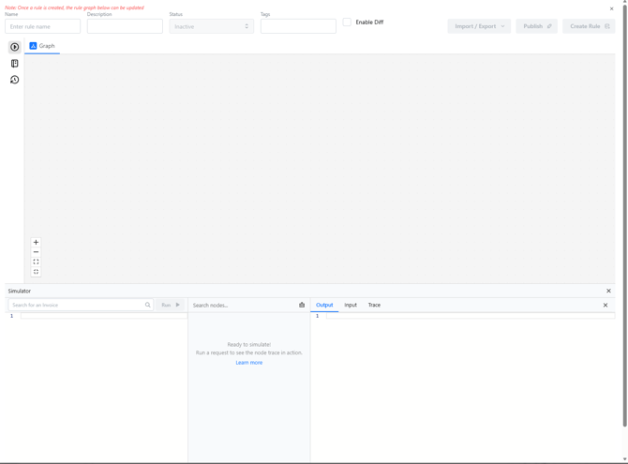The width and height of the screenshot is (628, 464).
Task: Close the Output panel with X
Action: pos(606,306)
